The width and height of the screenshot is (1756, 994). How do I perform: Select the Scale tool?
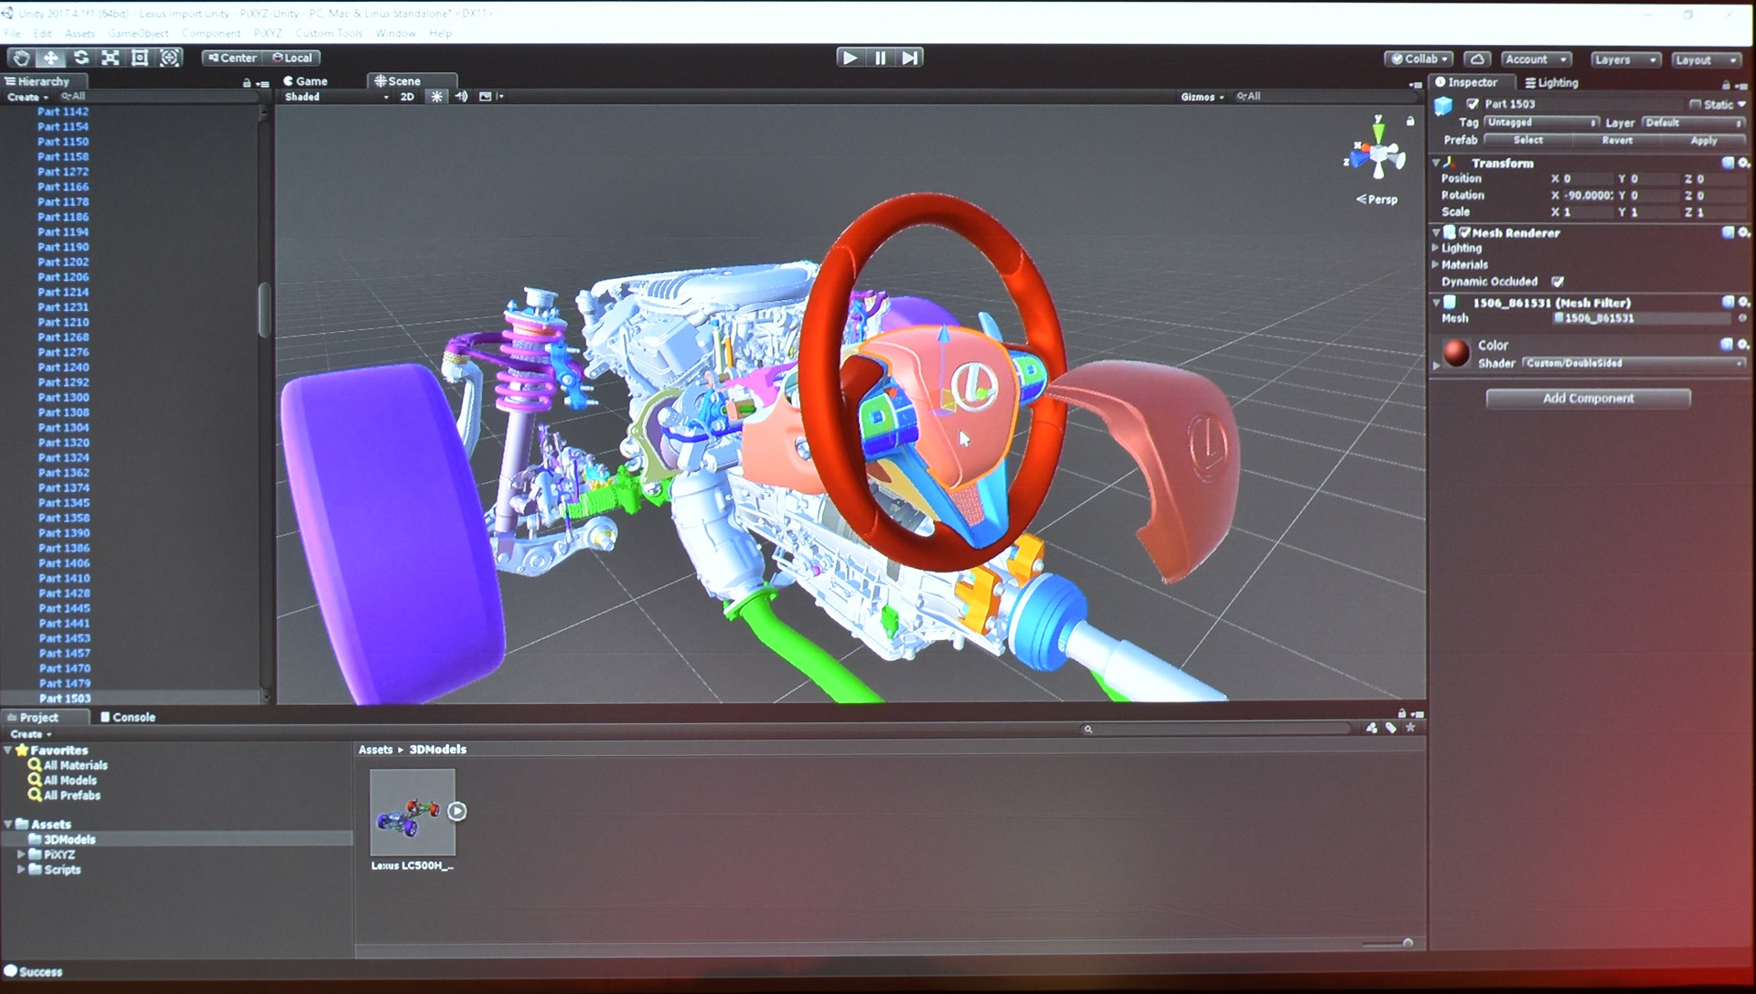(x=110, y=58)
